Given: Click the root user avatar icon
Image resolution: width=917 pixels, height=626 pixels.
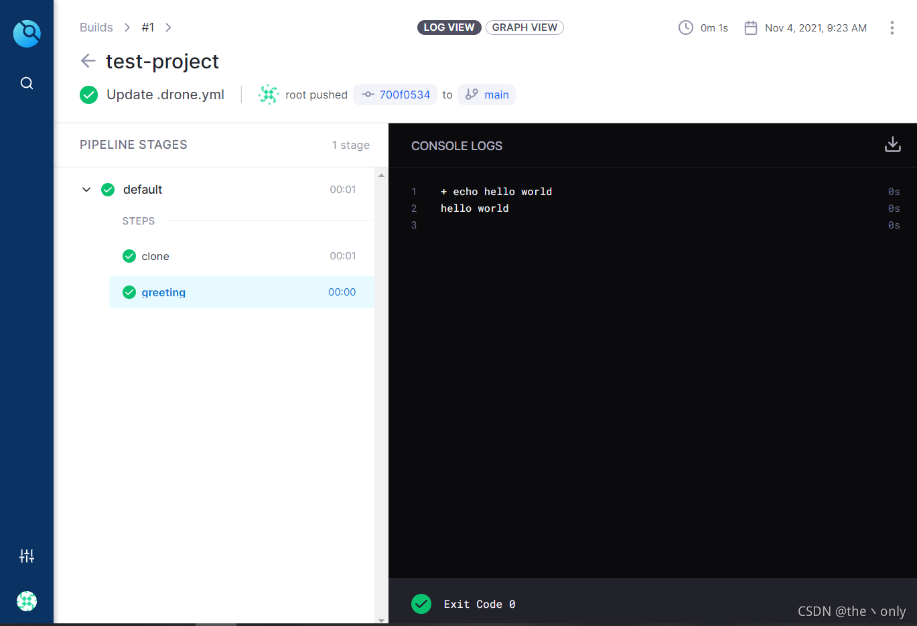Looking at the screenshot, I should coord(269,95).
